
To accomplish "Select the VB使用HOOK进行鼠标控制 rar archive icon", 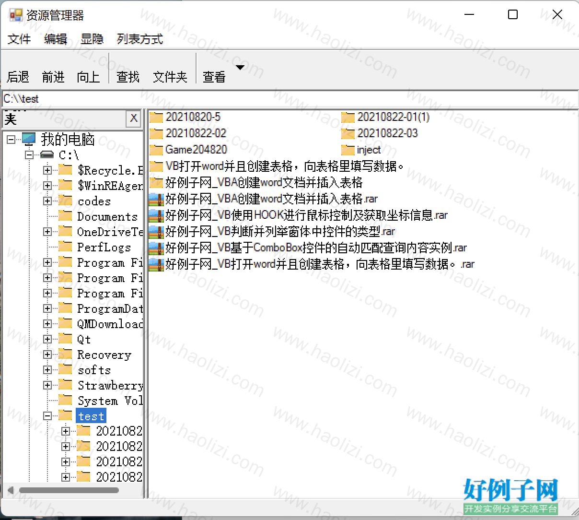I will tap(156, 215).
